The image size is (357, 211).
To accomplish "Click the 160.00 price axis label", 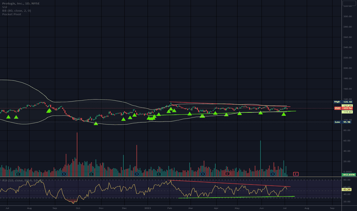I will pyautogui.click(x=347, y=89).
